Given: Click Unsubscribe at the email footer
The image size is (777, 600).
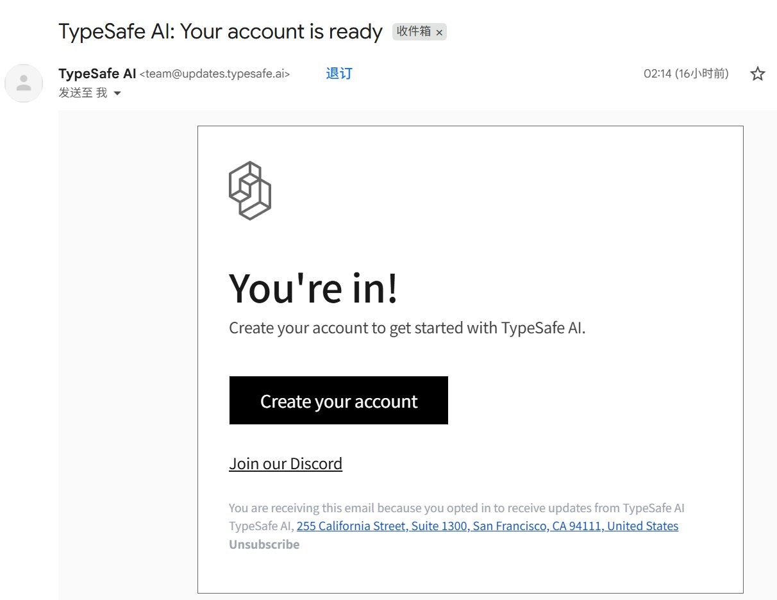Looking at the screenshot, I should pyautogui.click(x=264, y=545).
